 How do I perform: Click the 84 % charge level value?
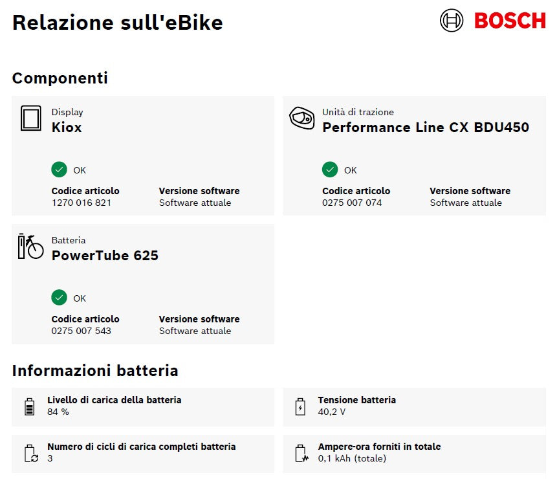click(x=58, y=412)
